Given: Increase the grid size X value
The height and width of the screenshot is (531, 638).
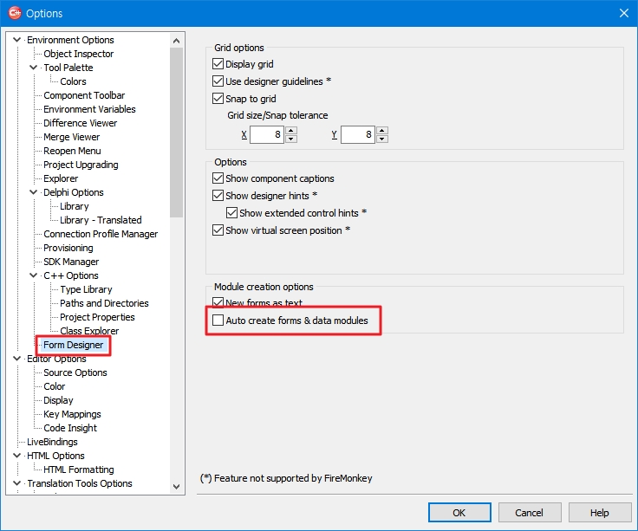Looking at the screenshot, I should point(291,131).
